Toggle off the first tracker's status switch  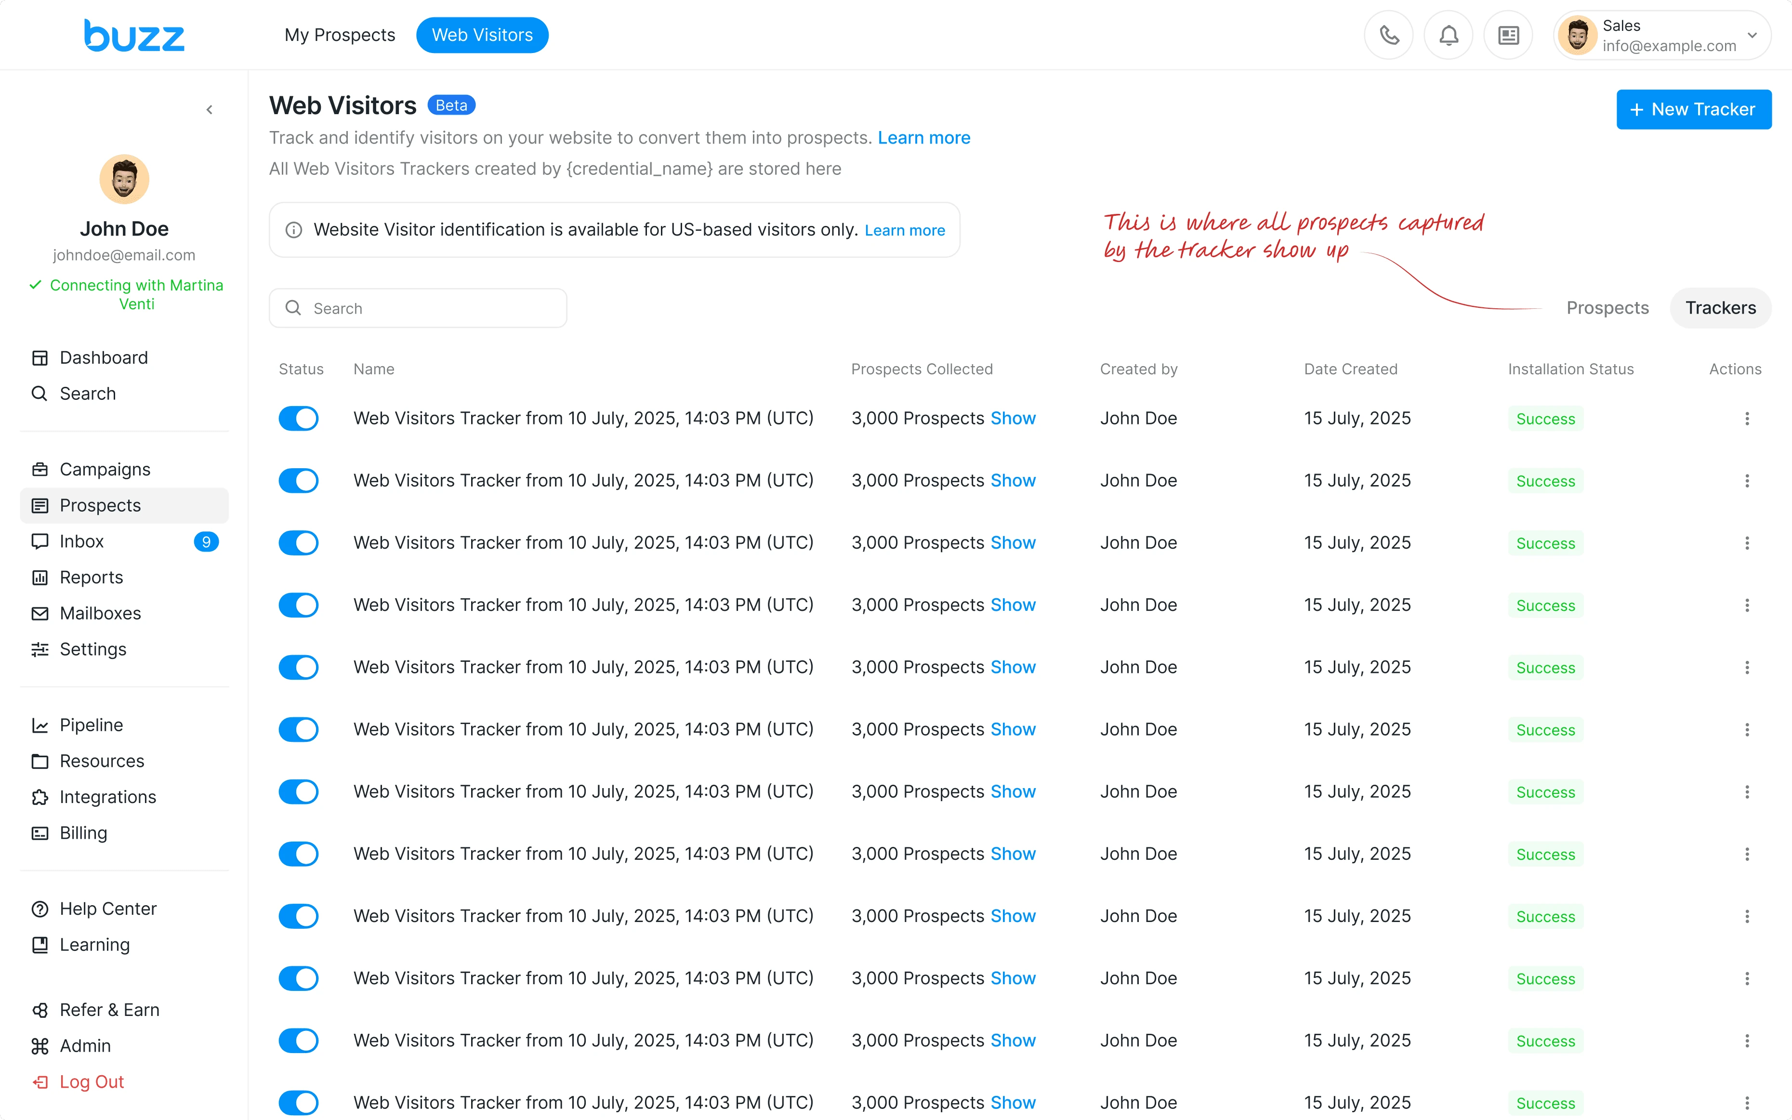click(x=298, y=419)
